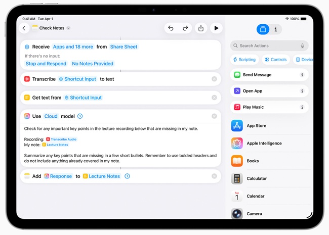Screen dimensions: 329x235
Task: Tap the Get text from yellow icon
Action: pos(27,98)
